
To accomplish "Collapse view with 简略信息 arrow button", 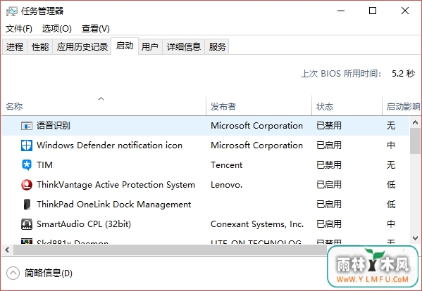I will click(13, 273).
